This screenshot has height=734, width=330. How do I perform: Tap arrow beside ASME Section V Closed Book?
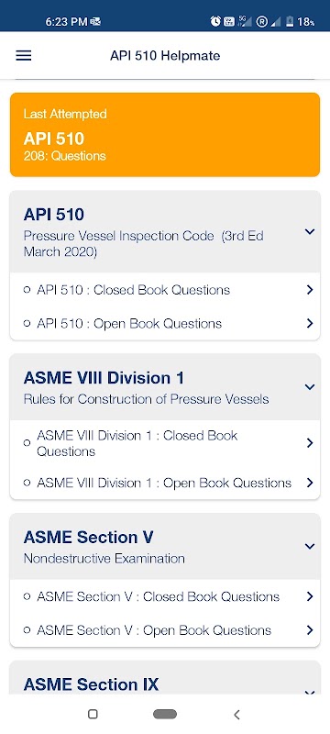(310, 596)
